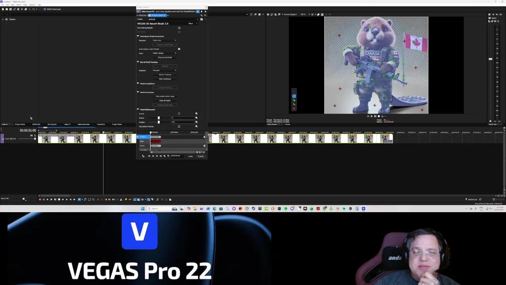Toggle Auto-analyze current frame checkbox

tap(179, 49)
